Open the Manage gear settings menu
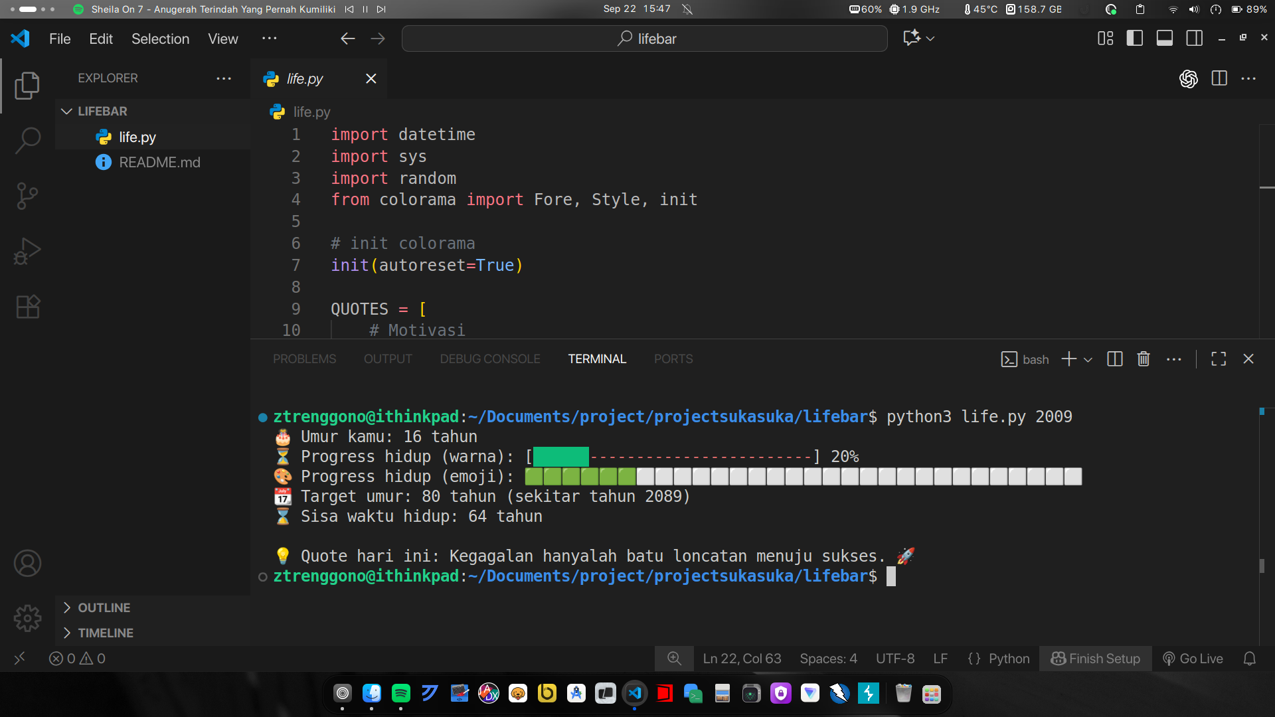Viewport: 1275px width, 717px height. [x=27, y=618]
